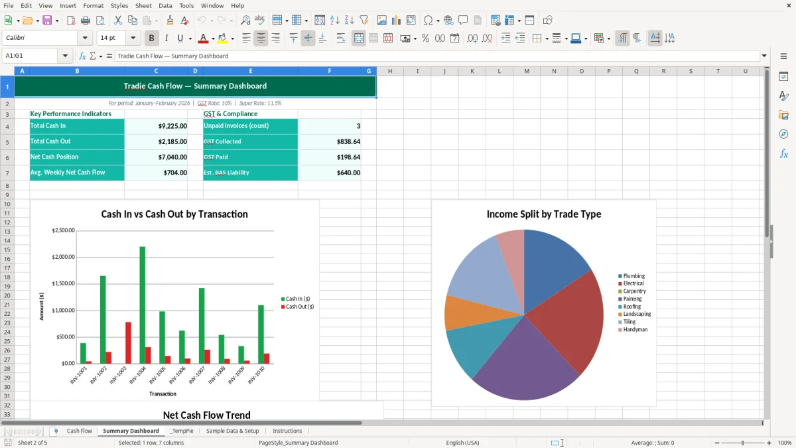Toggle italic formatting
The height and width of the screenshot is (448, 796).
pyautogui.click(x=166, y=38)
